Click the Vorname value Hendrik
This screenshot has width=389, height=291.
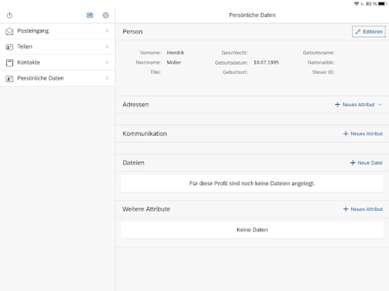175,53
